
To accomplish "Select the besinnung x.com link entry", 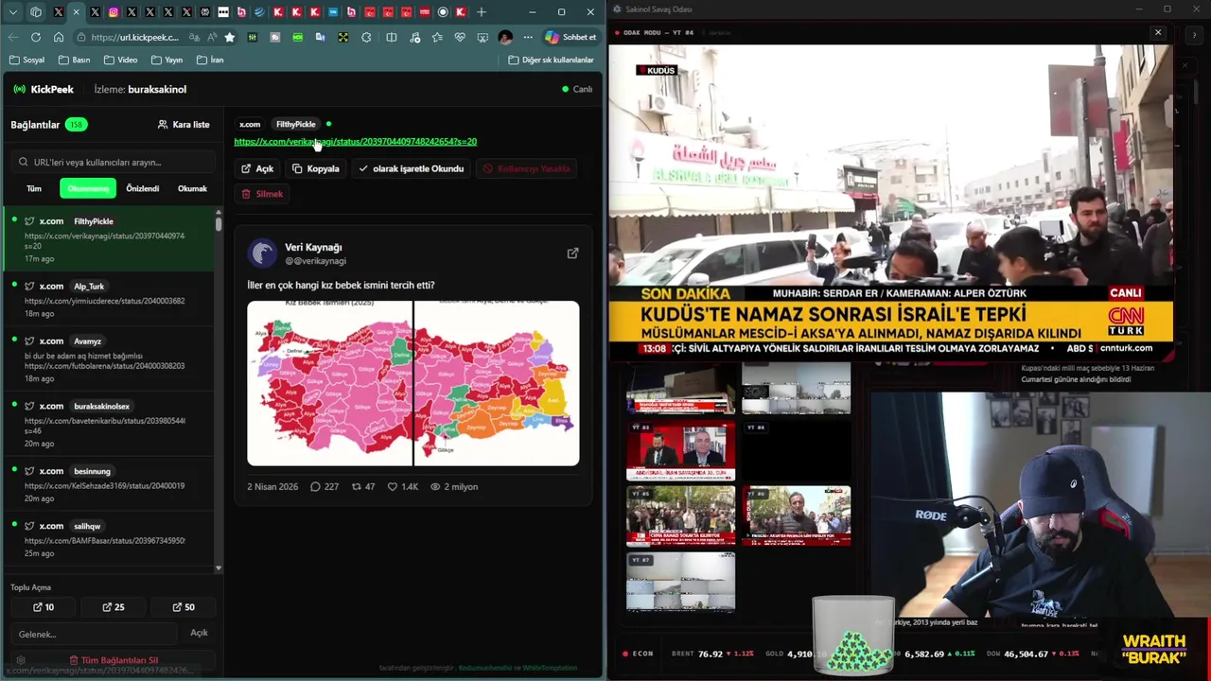I will click(109, 484).
